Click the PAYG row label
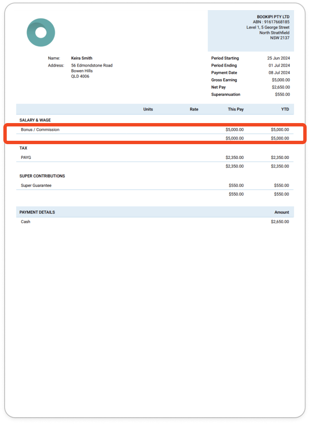 pyautogui.click(x=26, y=157)
